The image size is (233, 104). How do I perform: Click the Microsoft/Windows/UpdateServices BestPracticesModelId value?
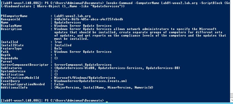pos(85,78)
